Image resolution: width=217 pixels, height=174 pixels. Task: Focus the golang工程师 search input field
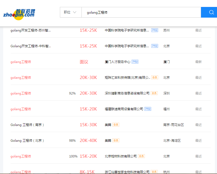coord(141,12)
